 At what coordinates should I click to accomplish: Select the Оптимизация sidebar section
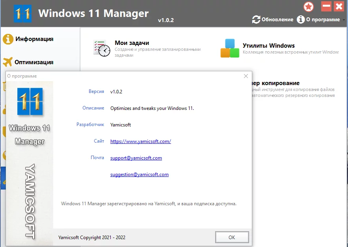pyautogui.click(x=28, y=62)
